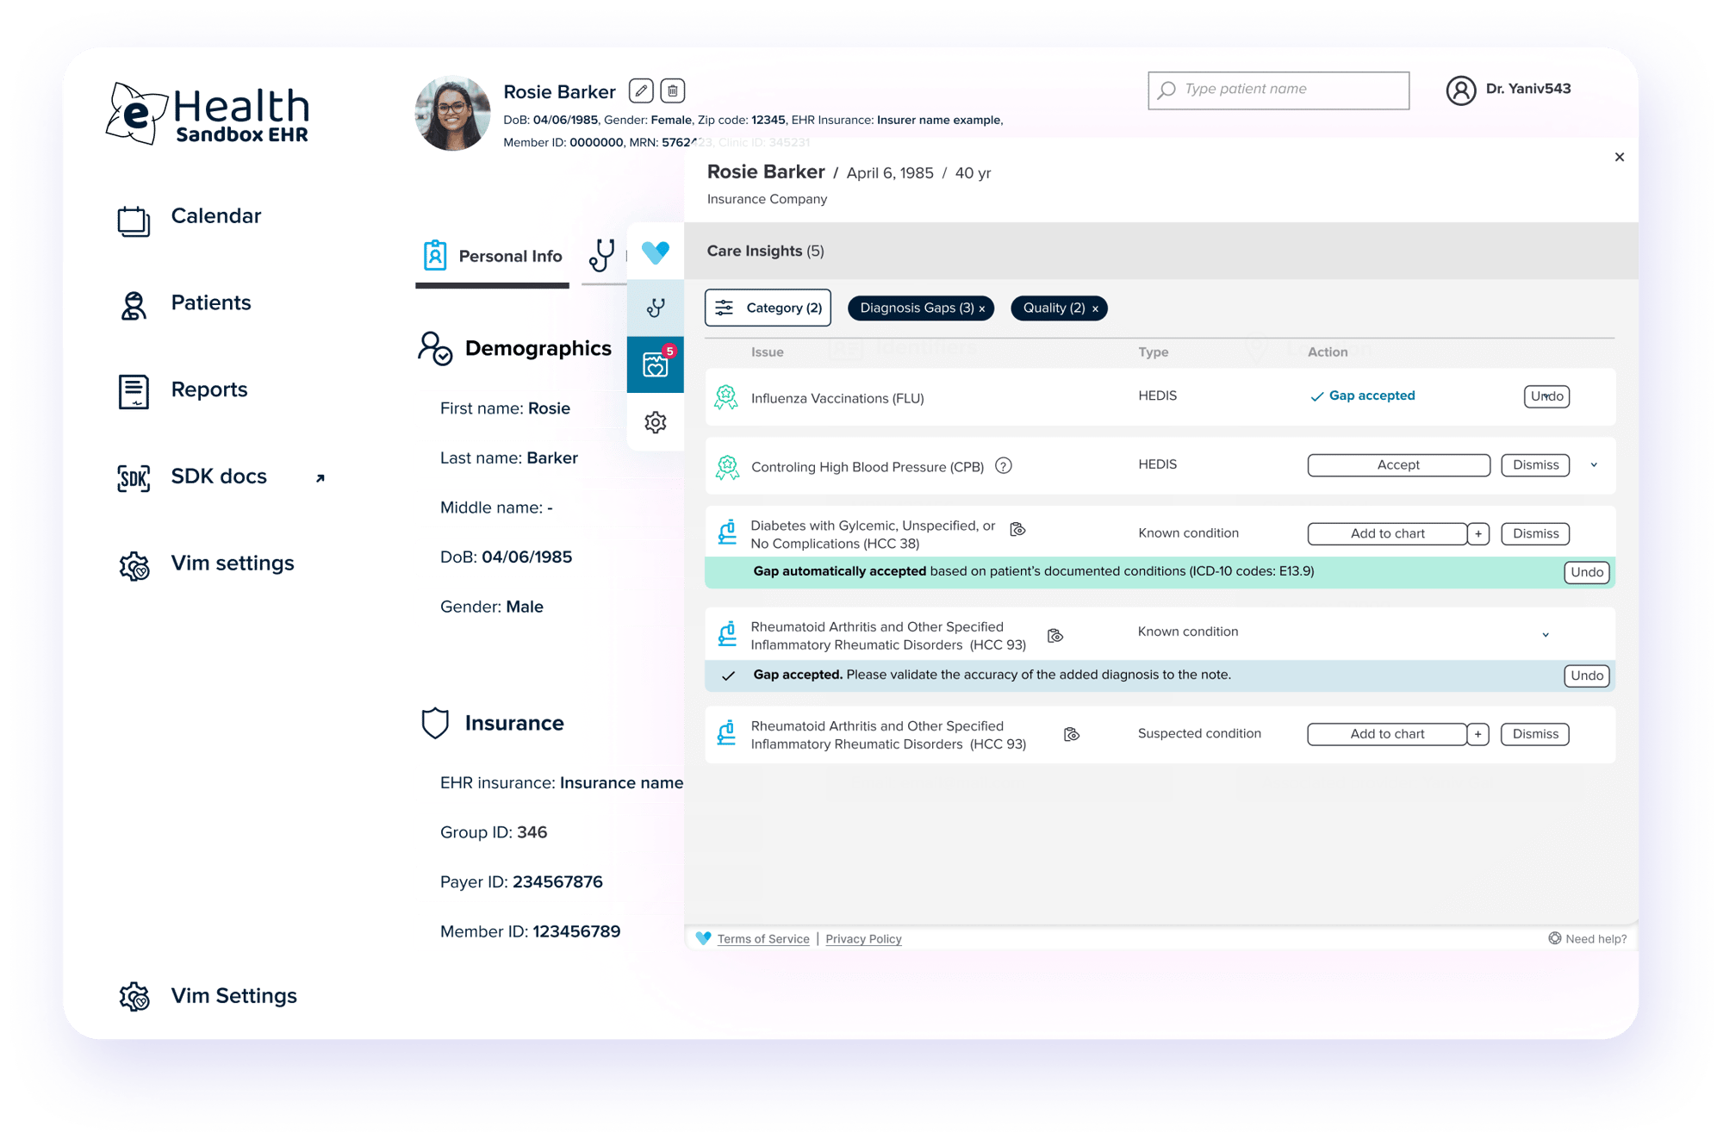Remove the Diagnosis Gaps (3) filter chip
Viewport: 1723px width, 1139px height.
click(982, 308)
